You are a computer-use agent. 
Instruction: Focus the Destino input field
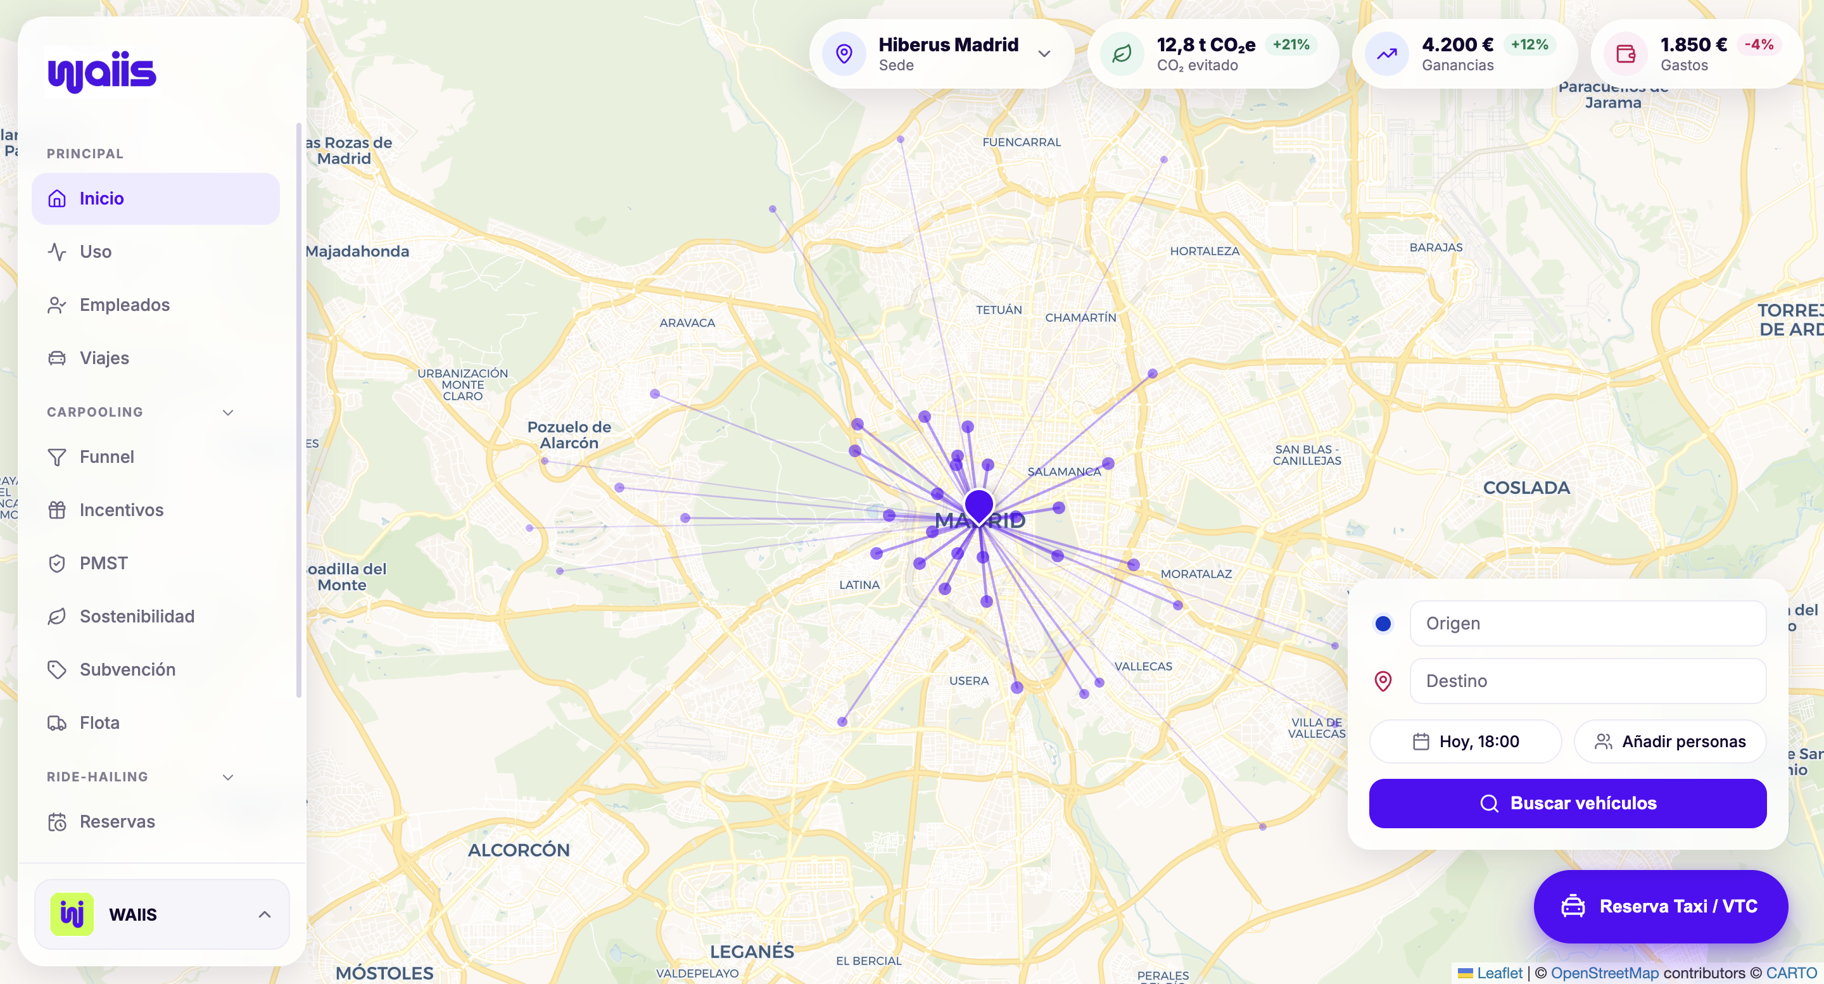click(1588, 681)
